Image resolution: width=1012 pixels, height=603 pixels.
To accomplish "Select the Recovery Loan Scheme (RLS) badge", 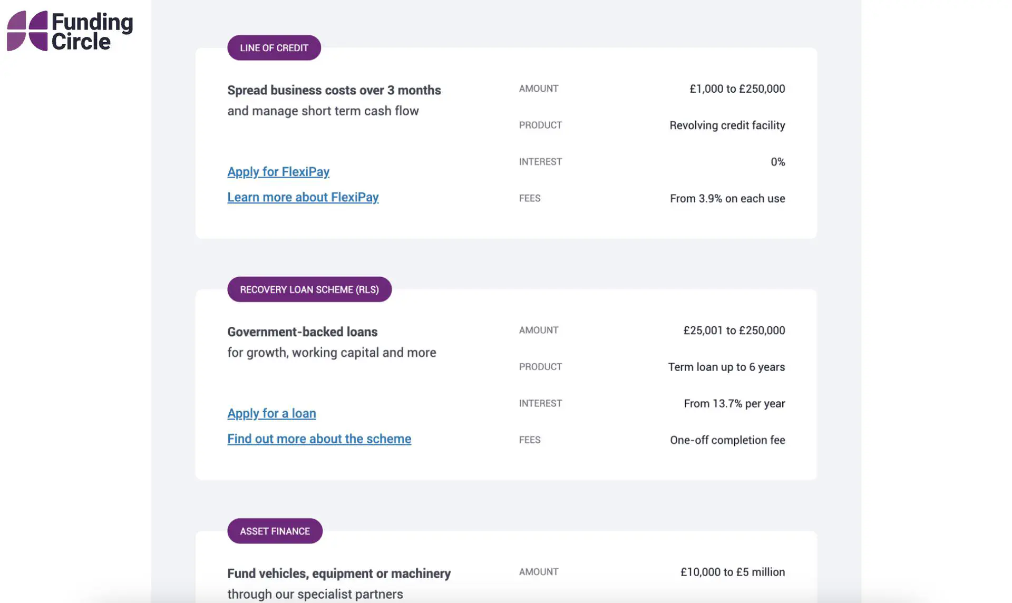I will coord(309,289).
